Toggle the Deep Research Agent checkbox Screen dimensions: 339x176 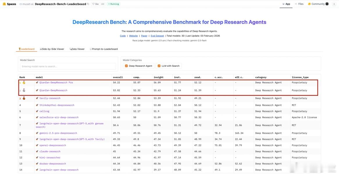pyautogui.click(x=126, y=66)
